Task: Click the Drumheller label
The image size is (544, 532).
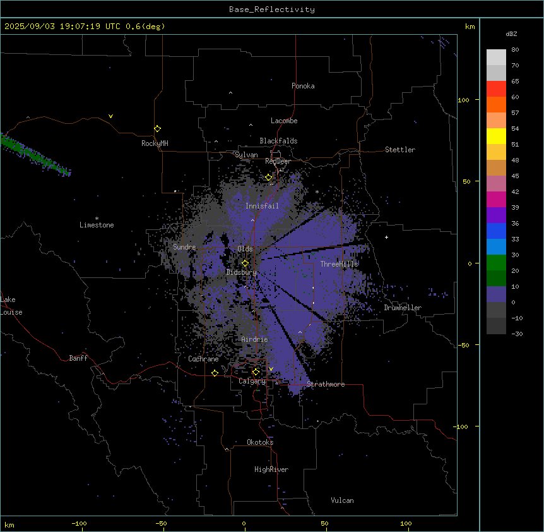Action: point(403,308)
